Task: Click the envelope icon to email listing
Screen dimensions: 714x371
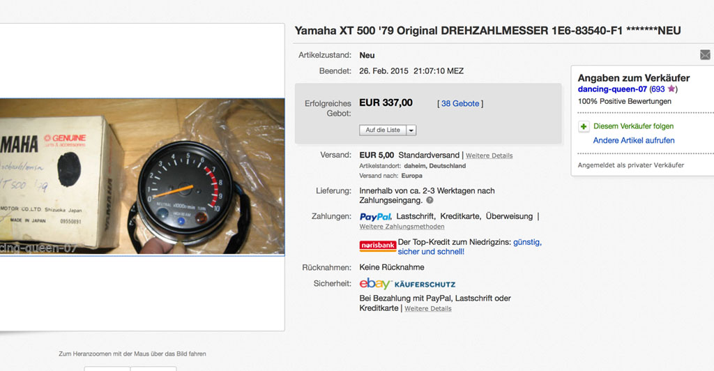Action: pyautogui.click(x=705, y=55)
